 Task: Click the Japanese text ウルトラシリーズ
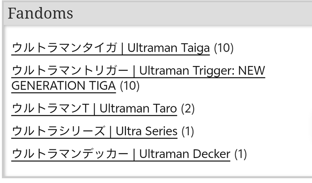pyautogui.click(x=58, y=131)
